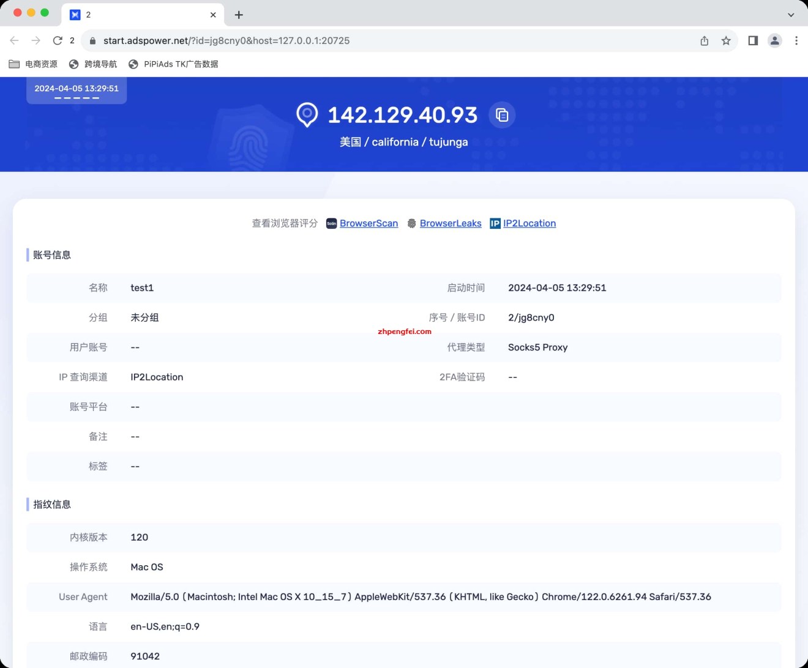Click the BrowserScan service icon
This screenshot has height=668, width=808.
click(331, 223)
